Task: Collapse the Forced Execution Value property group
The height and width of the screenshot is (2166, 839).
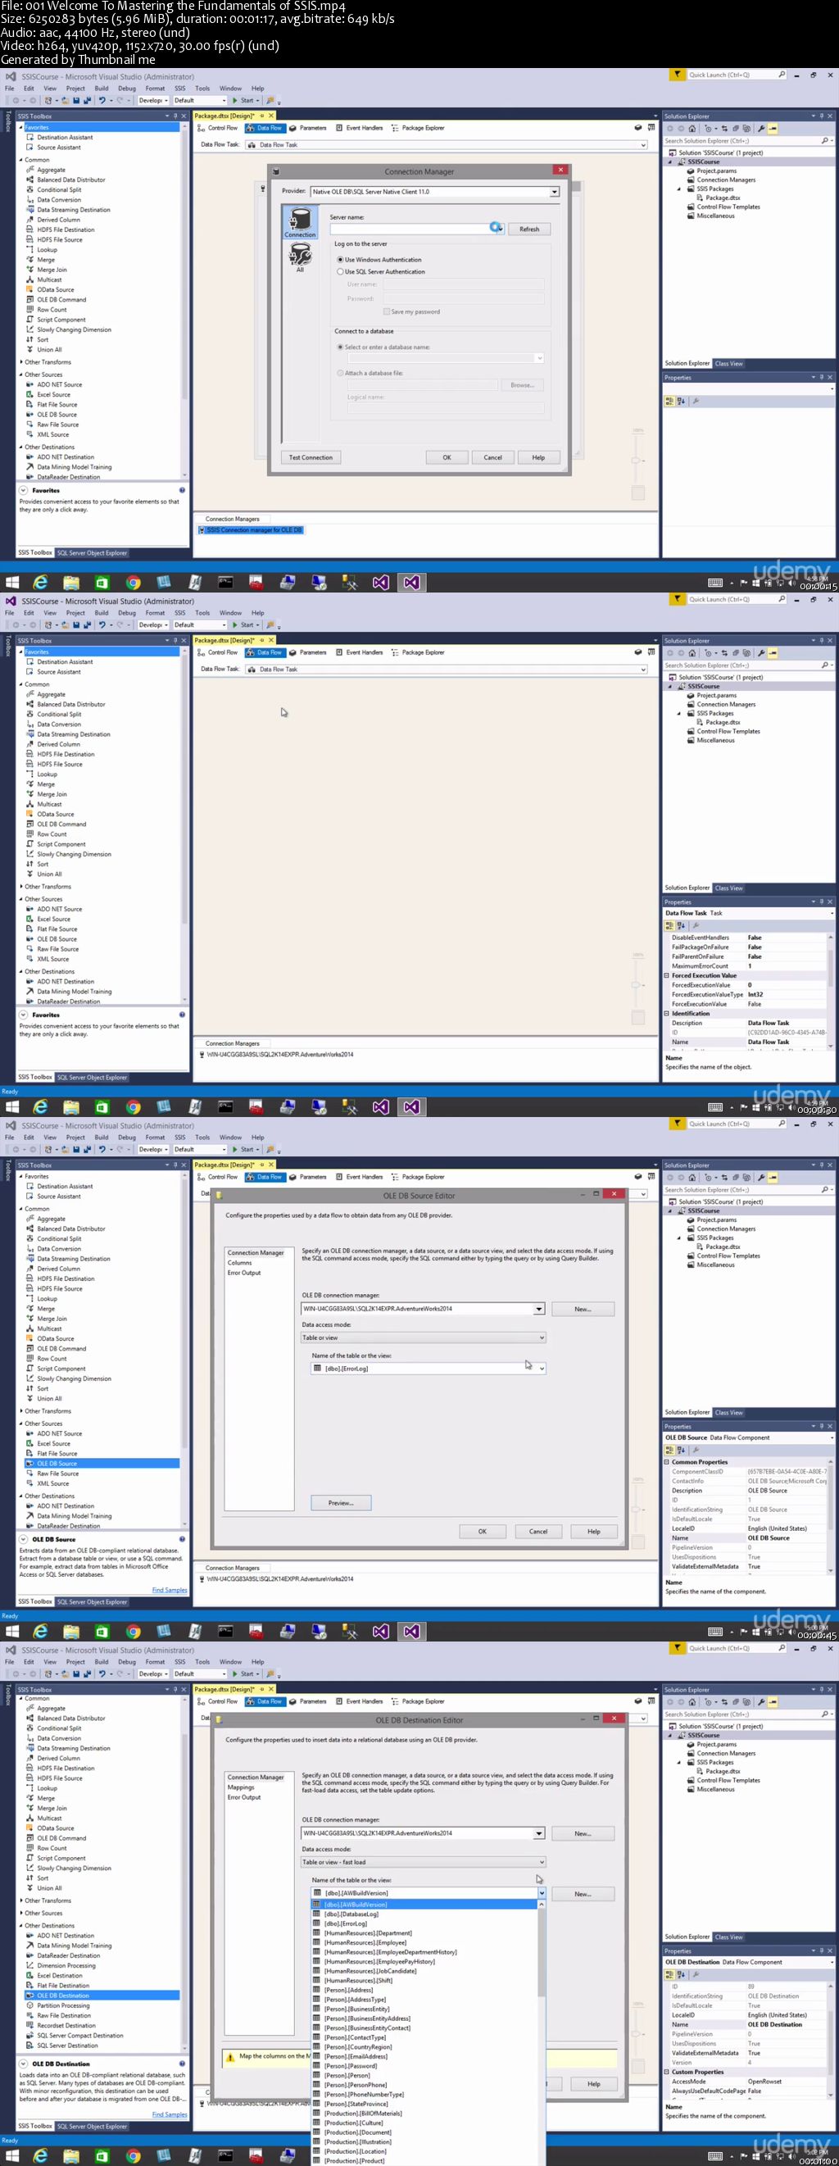Action: point(668,975)
